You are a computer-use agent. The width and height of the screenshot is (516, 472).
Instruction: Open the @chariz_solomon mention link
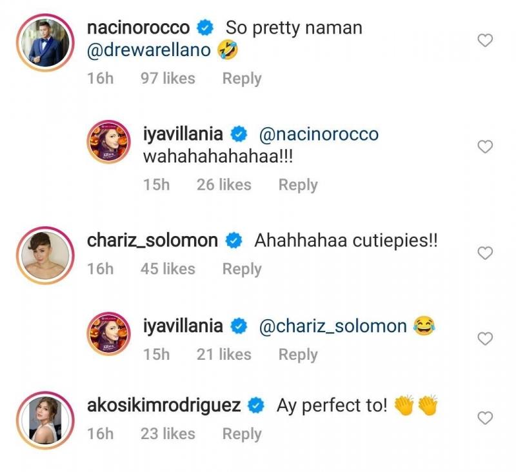(332, 326)
